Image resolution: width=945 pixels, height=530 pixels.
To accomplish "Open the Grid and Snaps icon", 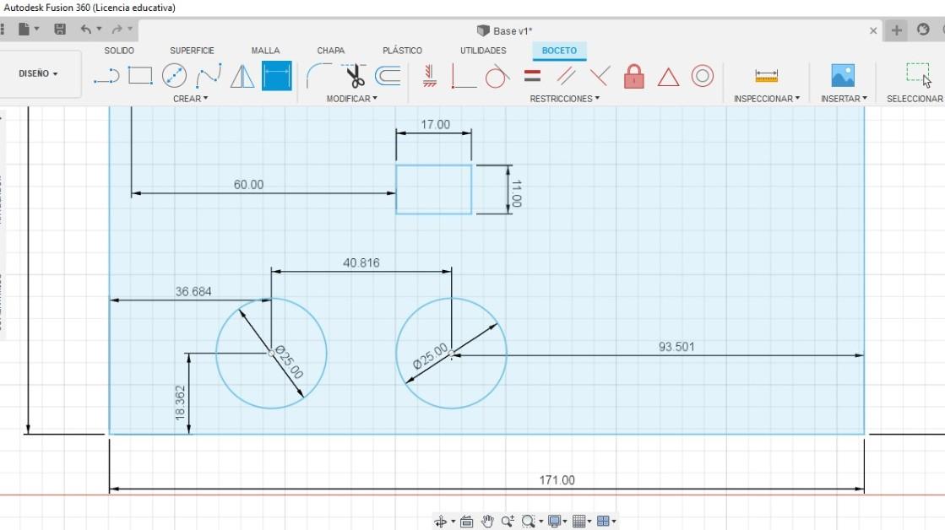I will (x=578, y=521).
